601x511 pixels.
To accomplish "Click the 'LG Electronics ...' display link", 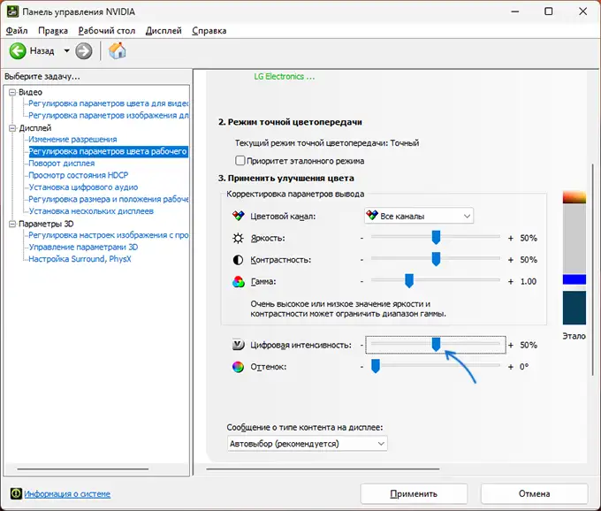I will [x=284, y=77].
